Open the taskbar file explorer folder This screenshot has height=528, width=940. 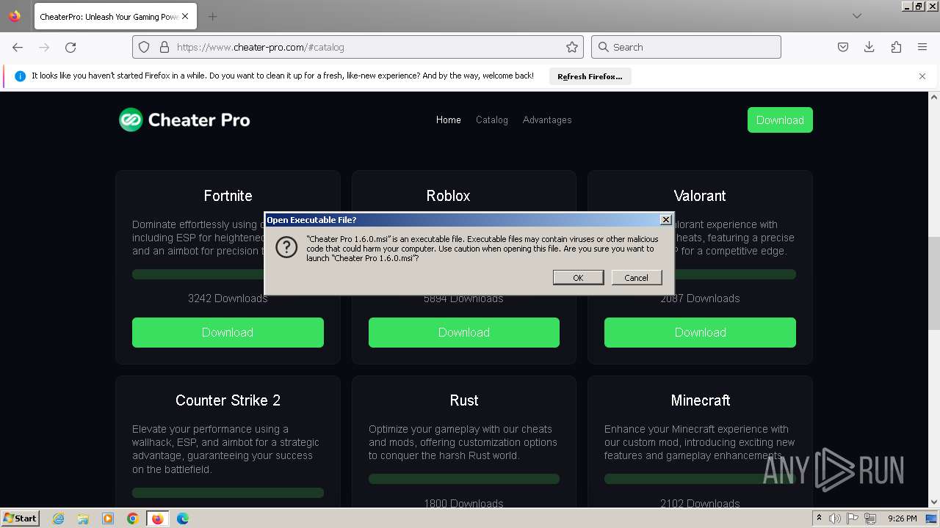coord(83,518)
